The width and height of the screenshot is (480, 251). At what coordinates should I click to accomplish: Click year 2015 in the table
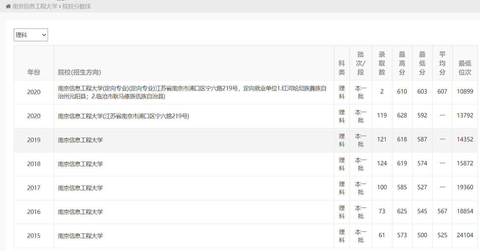point(34,236)
